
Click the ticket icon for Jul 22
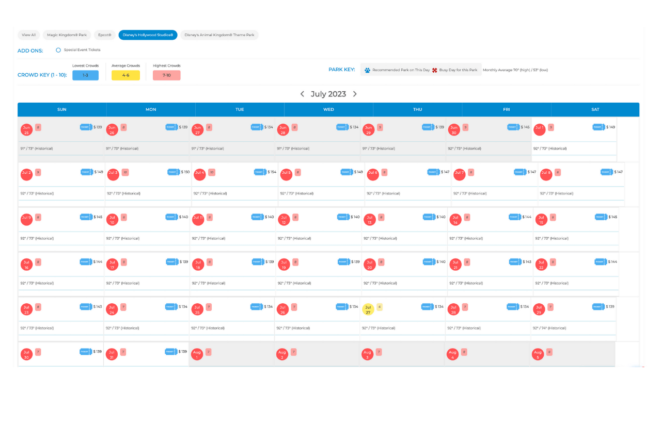[601, 261]
